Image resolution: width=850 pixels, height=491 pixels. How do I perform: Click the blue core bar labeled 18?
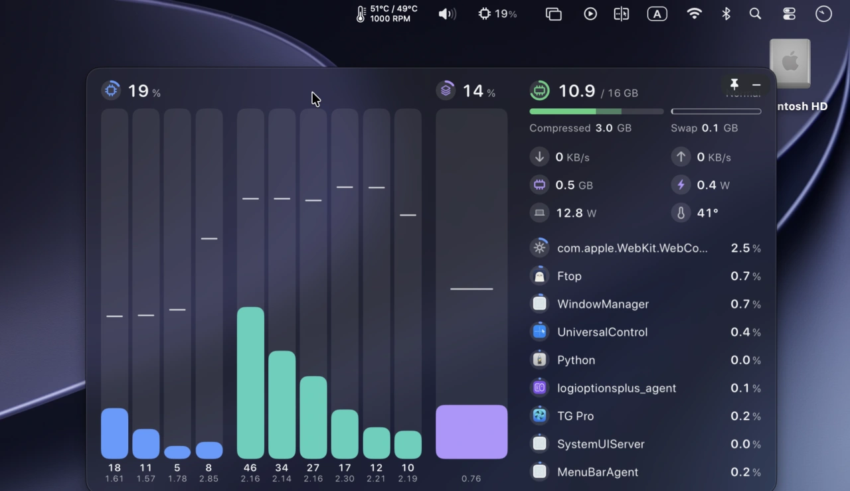point(114,433)
